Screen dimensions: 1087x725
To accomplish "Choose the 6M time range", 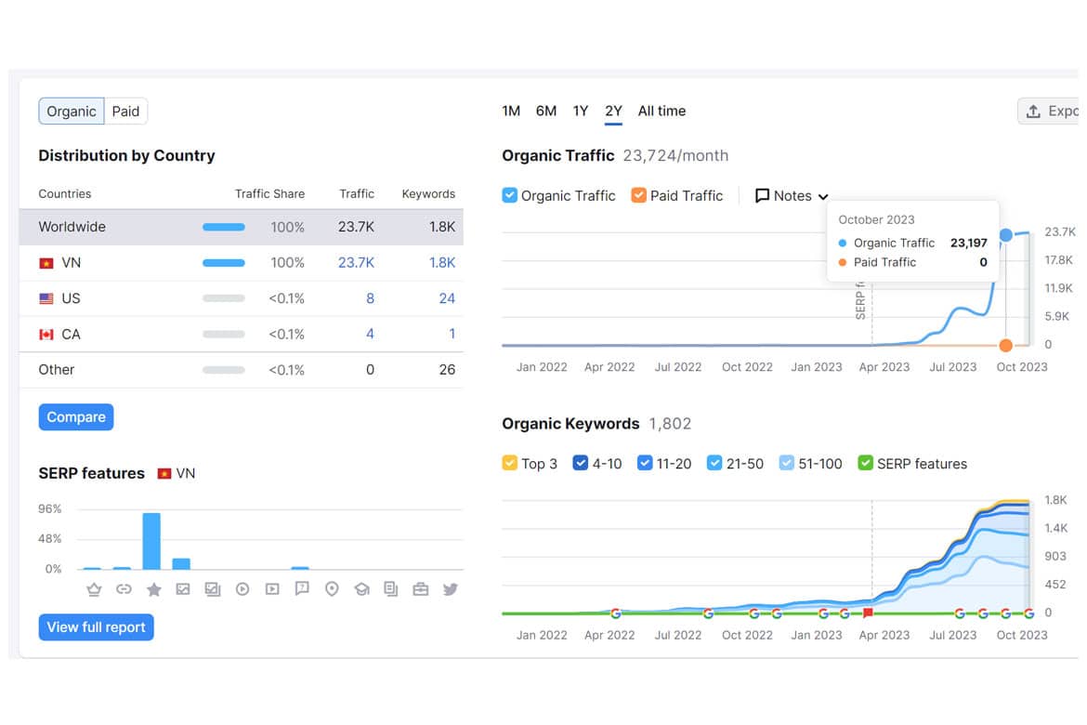I will point(546,111).
